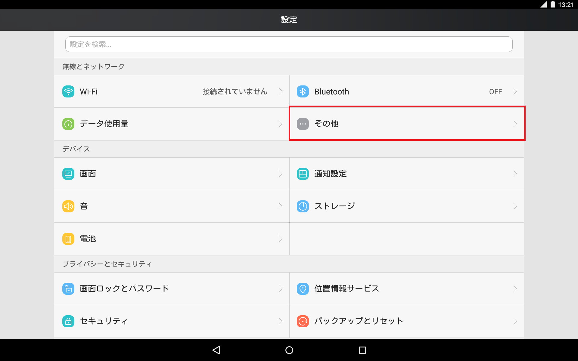
Task: Click the Bluetooth icon
Action: (303, 91)
